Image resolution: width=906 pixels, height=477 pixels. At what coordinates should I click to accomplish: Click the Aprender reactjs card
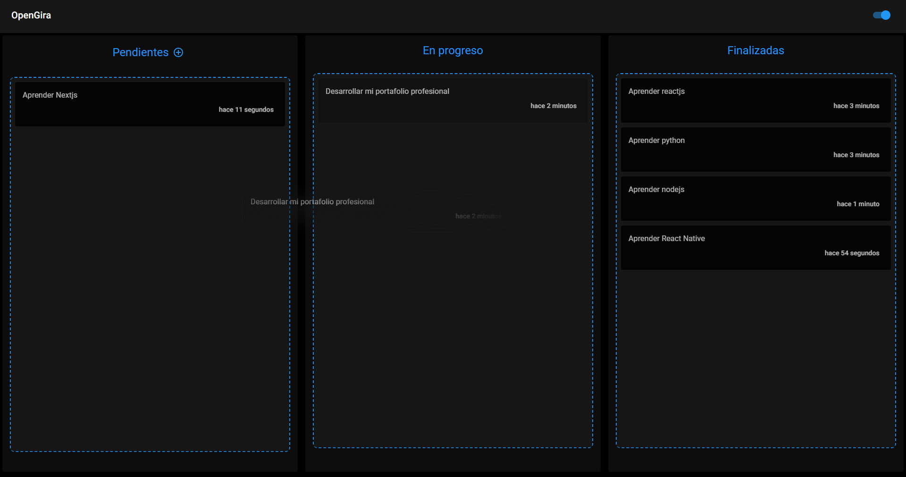(755, 100)
